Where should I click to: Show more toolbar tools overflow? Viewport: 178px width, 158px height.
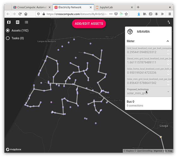pyautogui.click(x=162, y=14)
